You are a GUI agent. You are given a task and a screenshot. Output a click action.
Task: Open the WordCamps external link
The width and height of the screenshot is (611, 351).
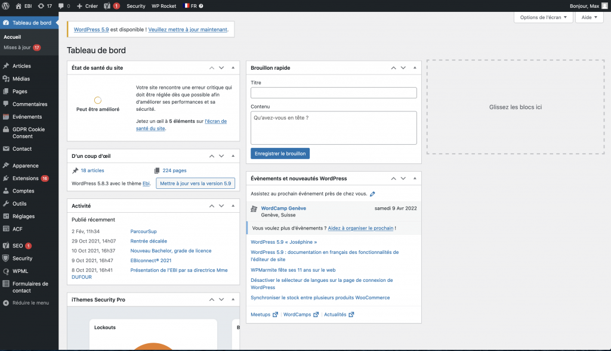(301, 315)
